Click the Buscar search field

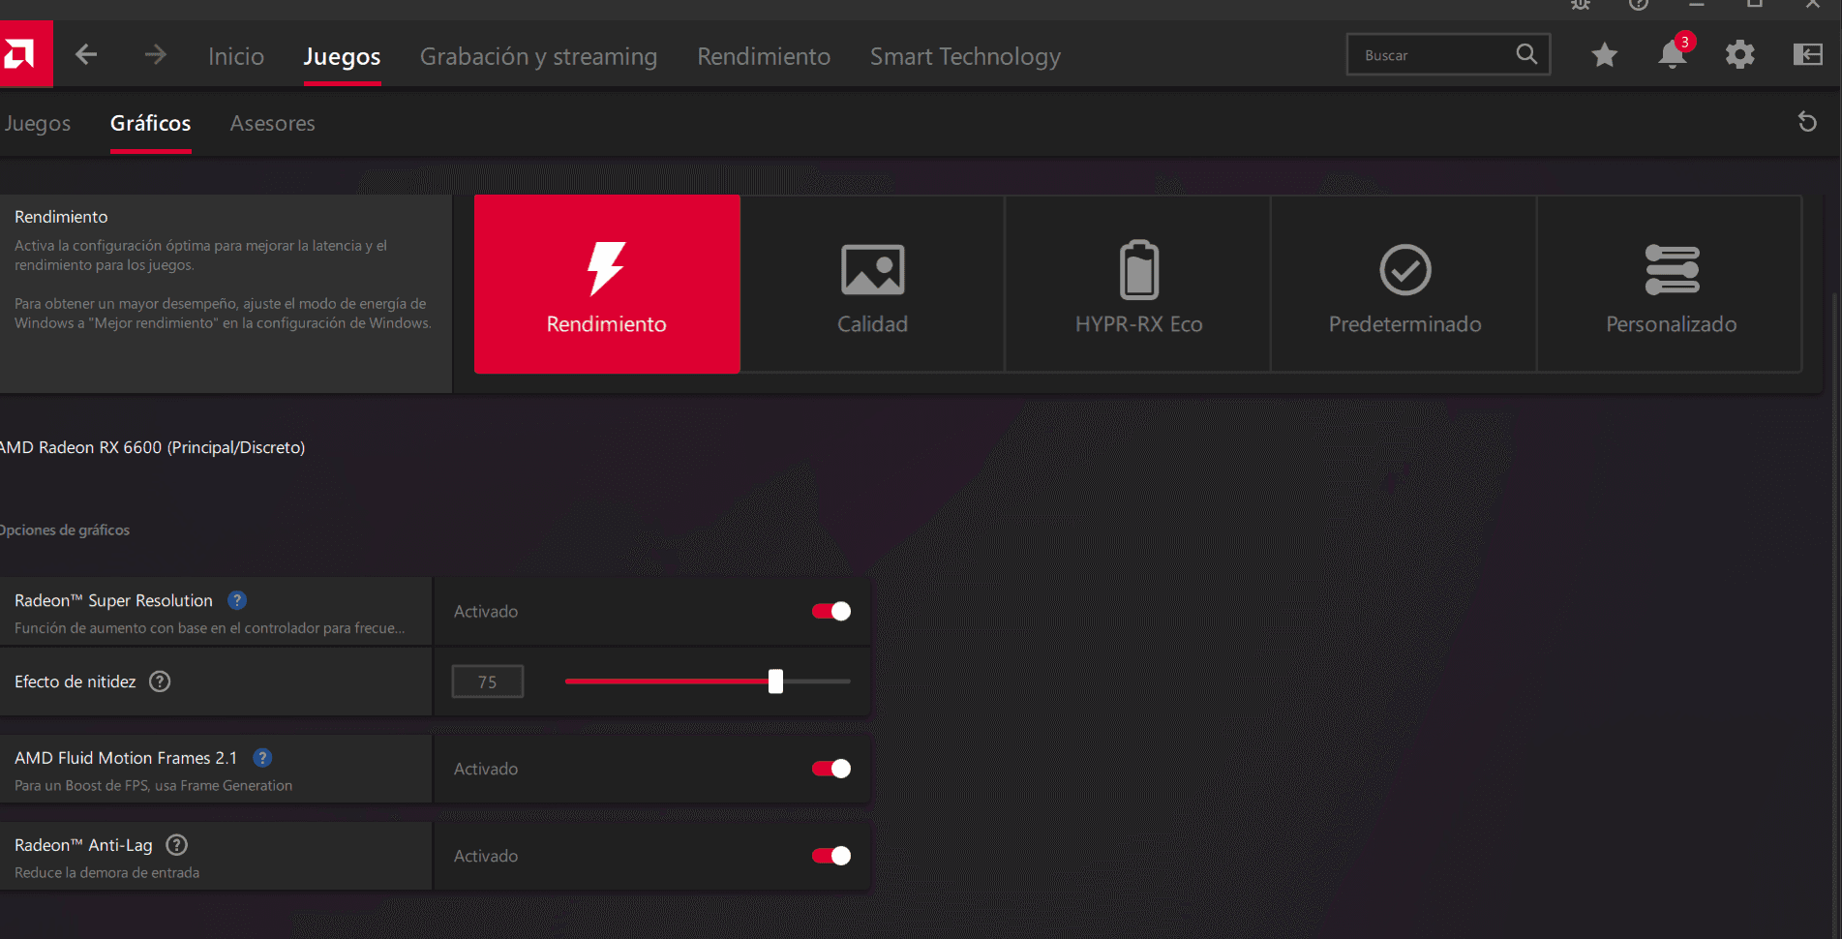1448,55
